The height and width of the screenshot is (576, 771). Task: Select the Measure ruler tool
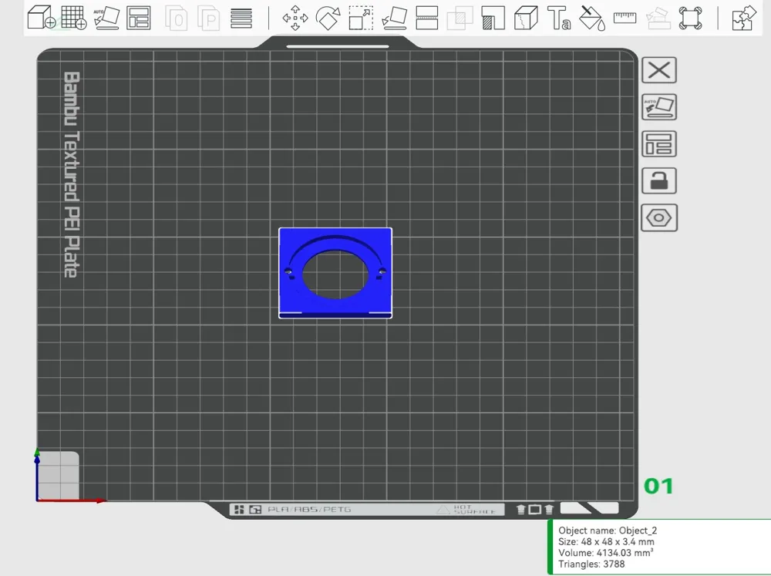click(625, 19)
